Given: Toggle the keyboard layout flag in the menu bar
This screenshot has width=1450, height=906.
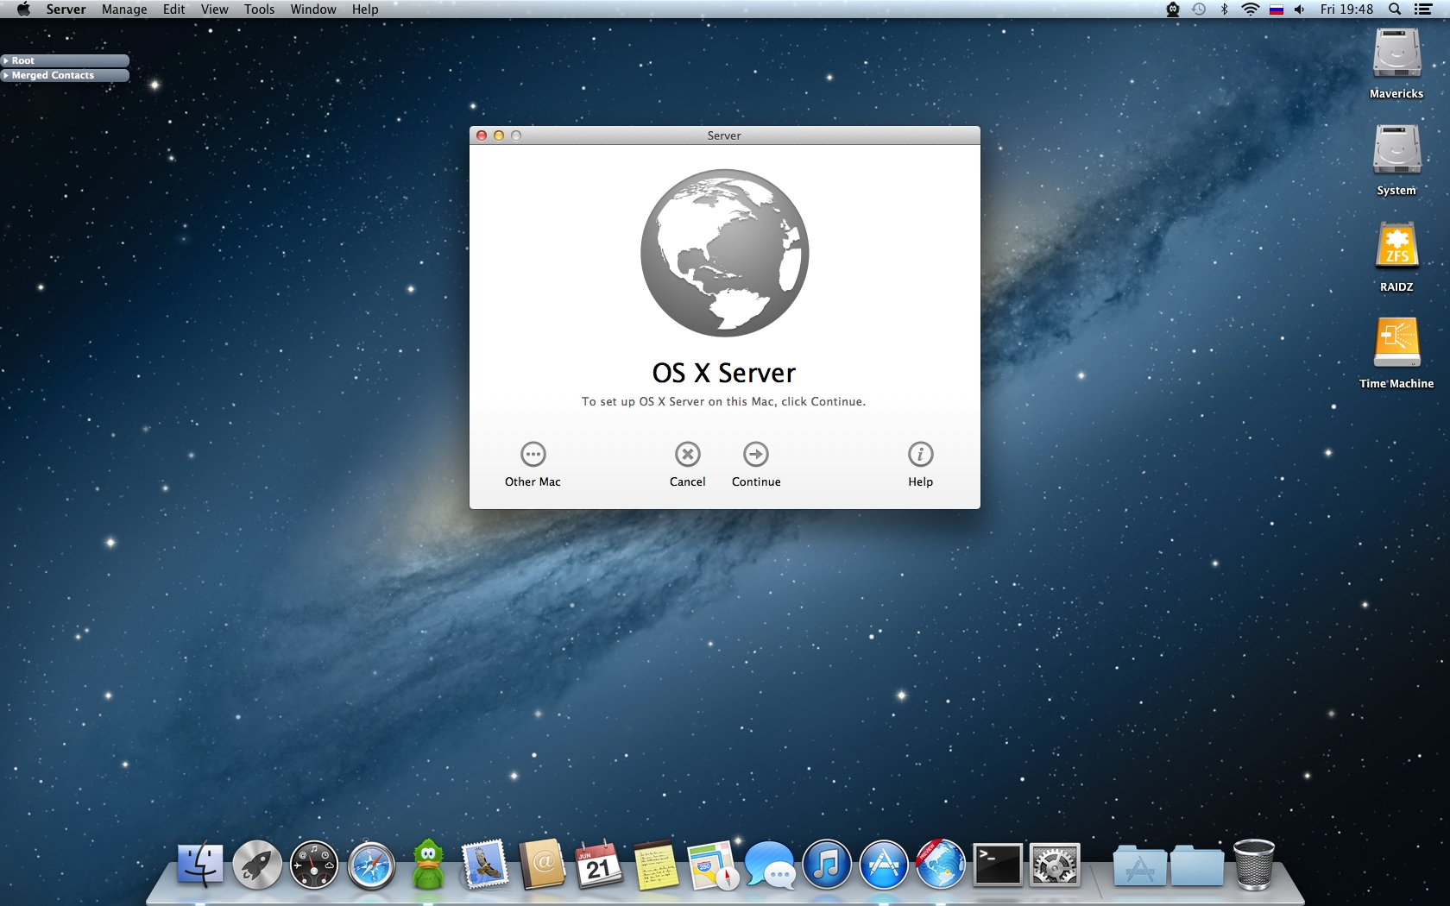Looking at the screenshot, I should pyautogui.click(x=1276, y=9).
